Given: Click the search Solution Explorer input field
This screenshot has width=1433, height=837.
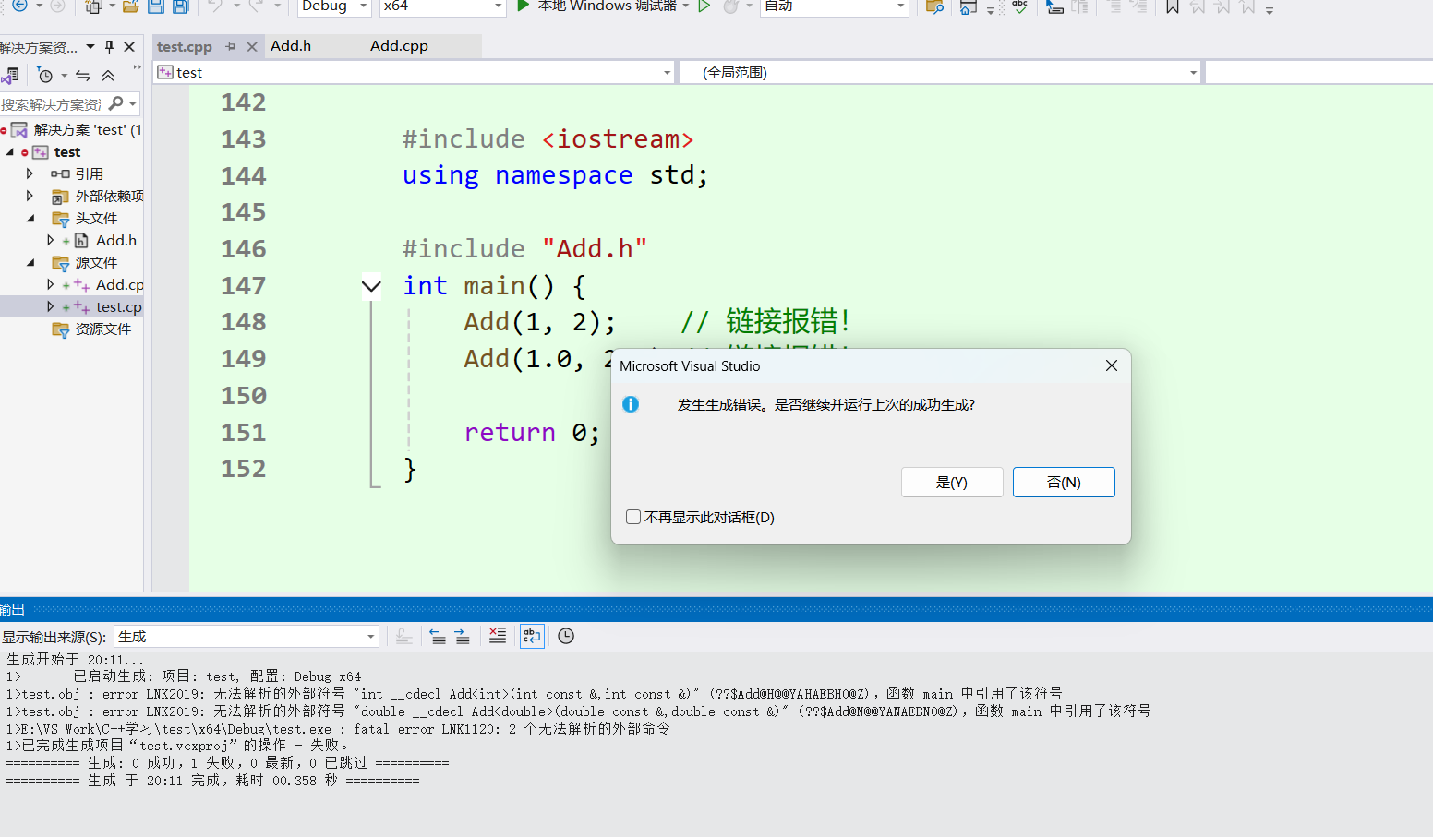Looking at the screenshot, I should (52, 104).
